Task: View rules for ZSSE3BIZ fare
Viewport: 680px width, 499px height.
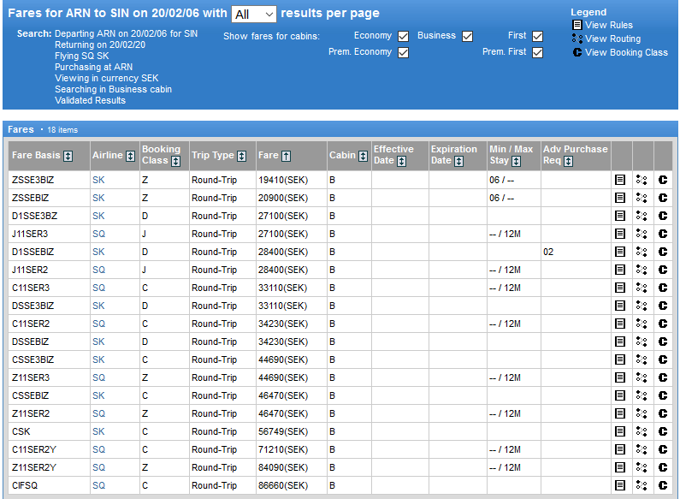Action: [x=620, y=180]
